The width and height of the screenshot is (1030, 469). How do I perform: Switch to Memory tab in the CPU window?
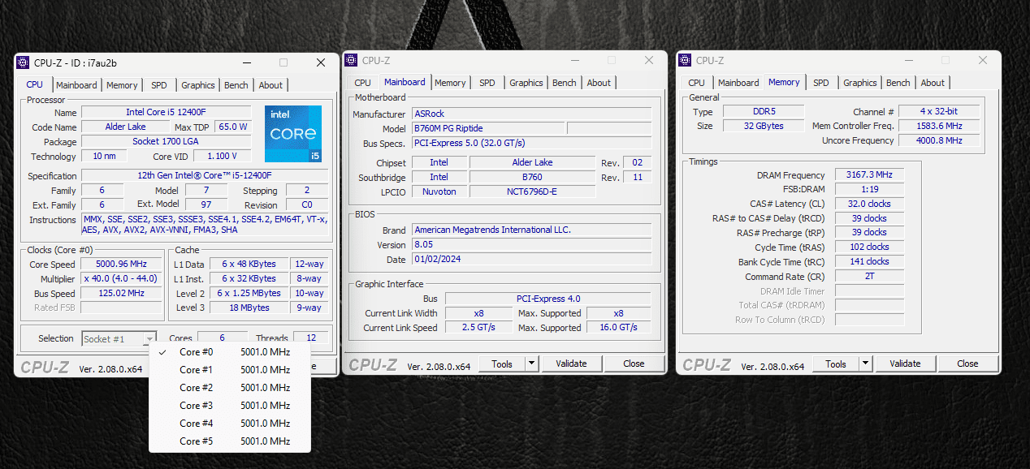click(x=122, y=85)
